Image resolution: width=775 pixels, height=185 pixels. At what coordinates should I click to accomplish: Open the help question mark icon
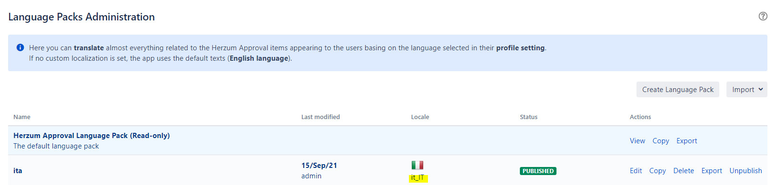763,16
